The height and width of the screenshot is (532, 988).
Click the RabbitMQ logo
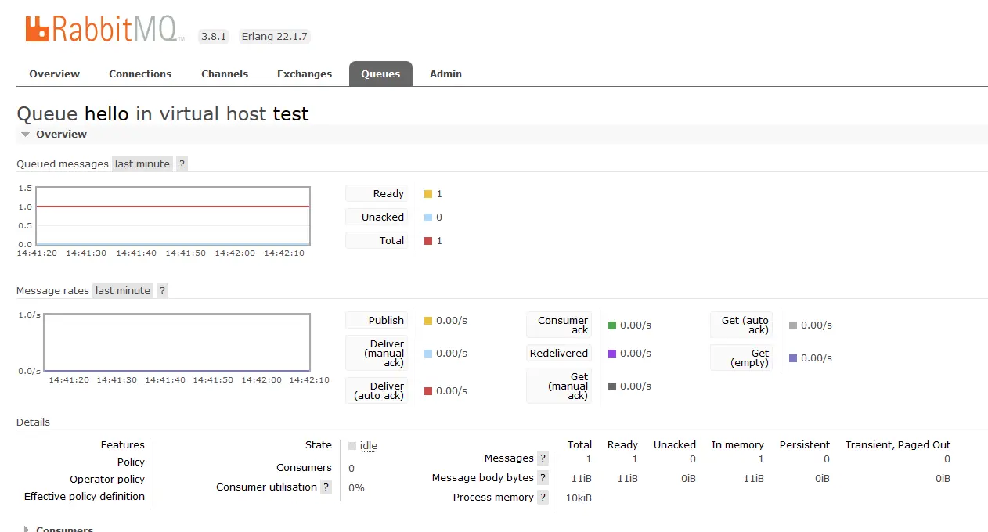[106, 28]
